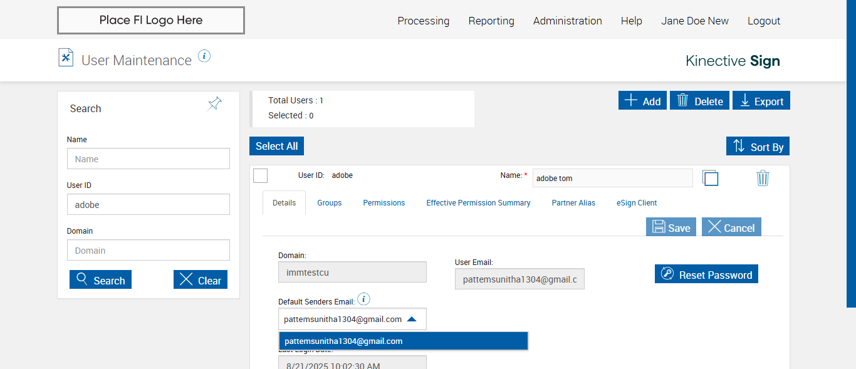Click the pin icon in Search panel
Screen dimensions: 856x369
pos(214,104)
